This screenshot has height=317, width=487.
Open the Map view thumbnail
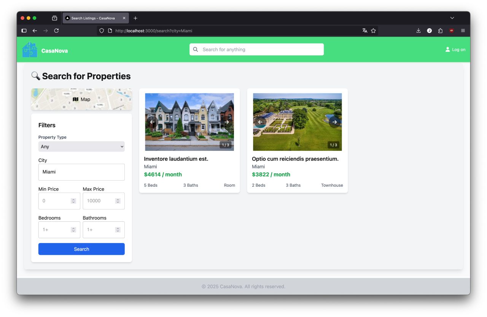tap(81, 99)
